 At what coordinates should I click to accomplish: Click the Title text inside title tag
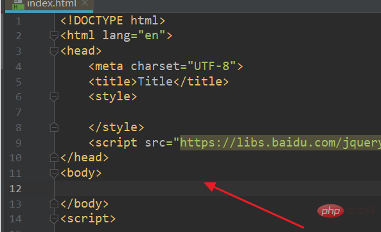point(155,81)
